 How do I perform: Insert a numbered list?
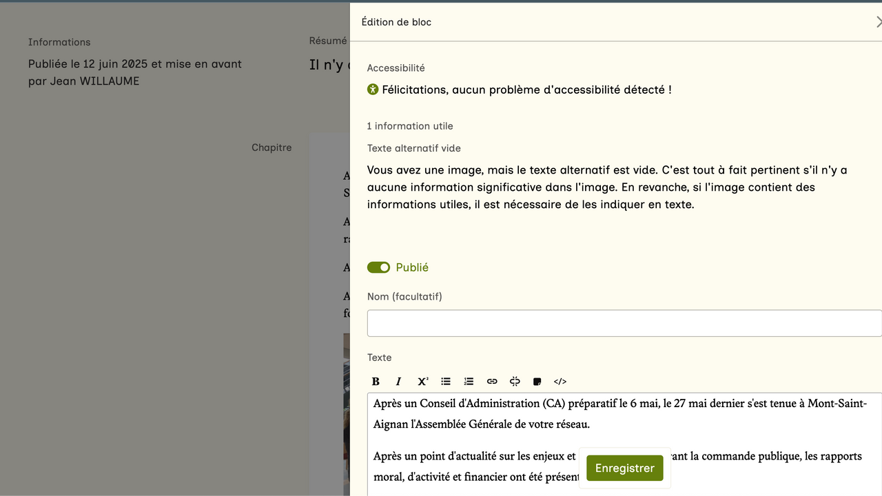click(x=469, y=382)
